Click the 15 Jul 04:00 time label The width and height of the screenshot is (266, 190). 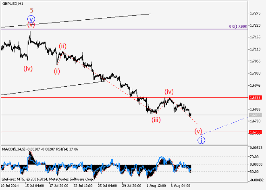(x=34, y=186)
